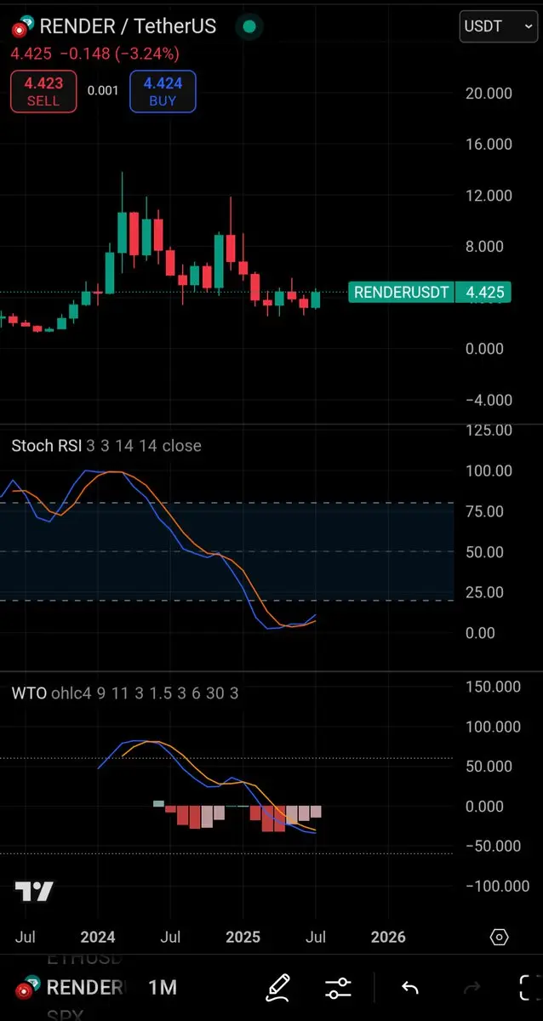Open the RENDER / TetherUS symbol title
Image resolution: width=543 pixels, height=1021 pixels.
tap(128, 26)
